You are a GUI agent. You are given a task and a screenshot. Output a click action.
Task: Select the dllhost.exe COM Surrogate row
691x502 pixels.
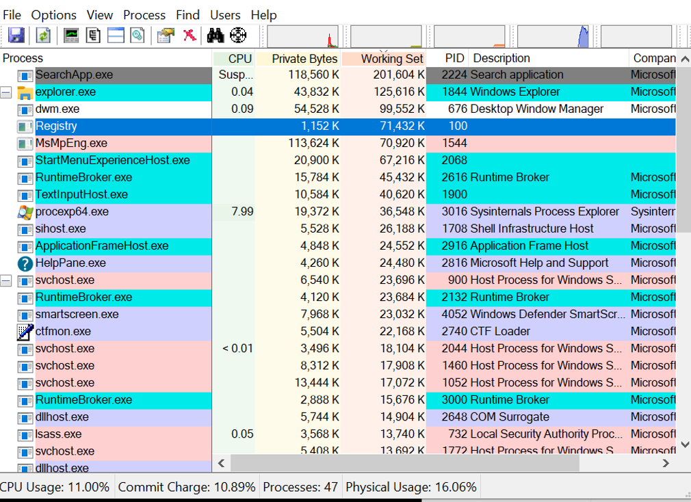click(x=338, y=417)
